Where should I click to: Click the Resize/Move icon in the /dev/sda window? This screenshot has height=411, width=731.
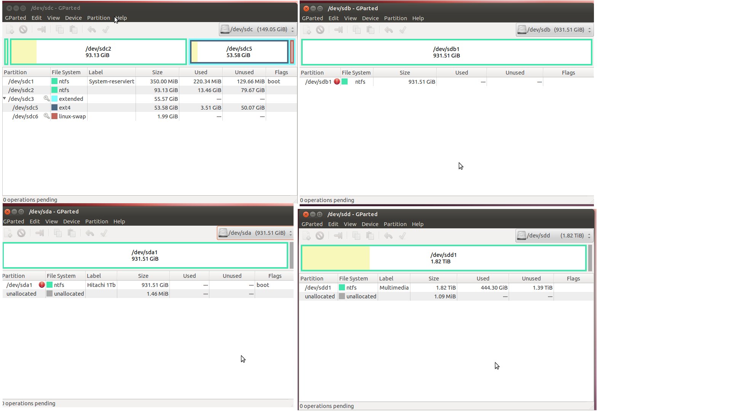40,233
